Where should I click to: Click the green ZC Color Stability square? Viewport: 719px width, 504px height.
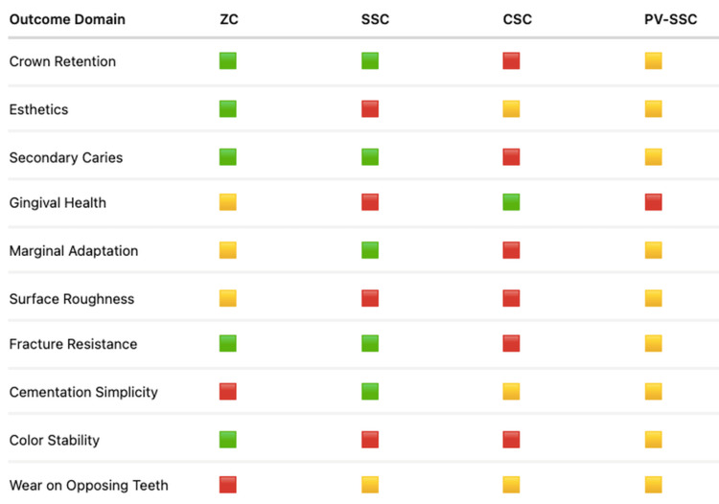(228, 440)
